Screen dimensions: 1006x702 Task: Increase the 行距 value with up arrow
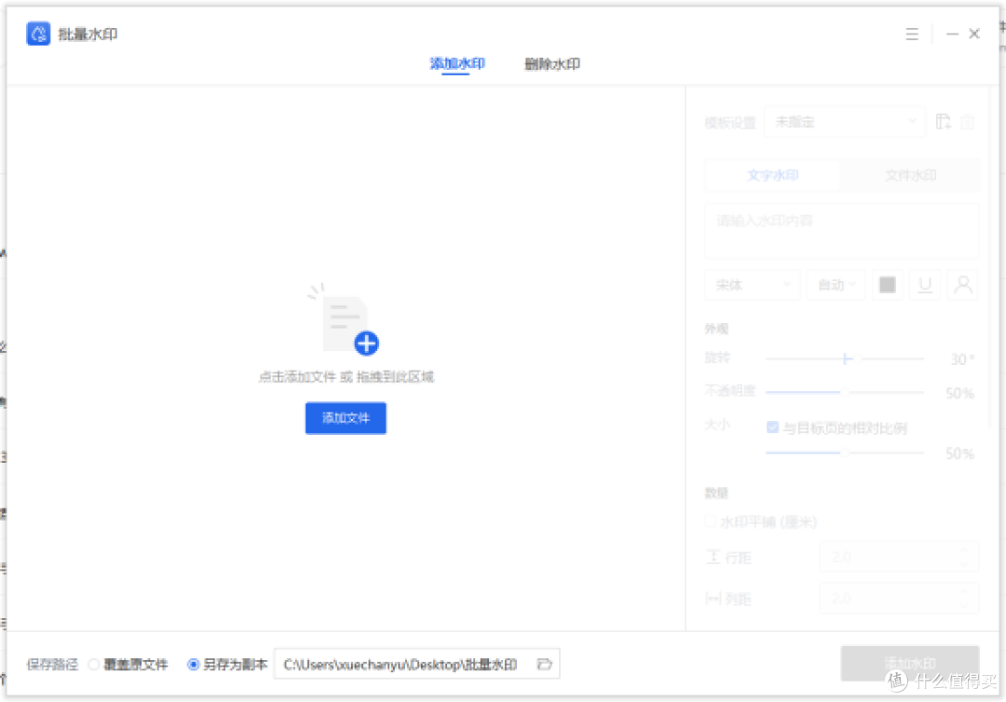[x=964, y=549]
